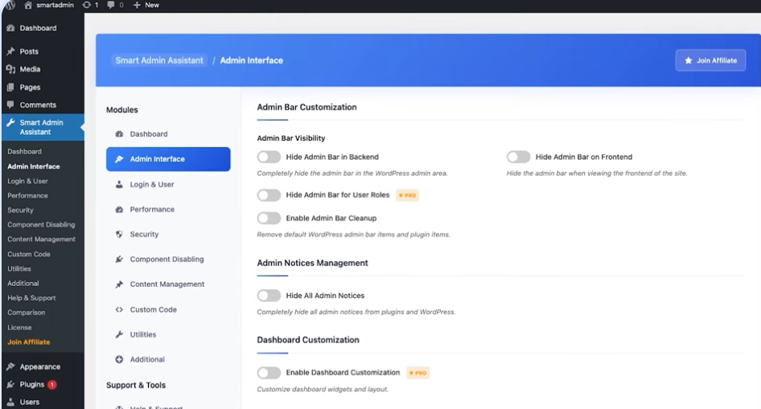Click the Smart Admin Assistant wrench icon

pyautogui.click(x=10, y=123)
